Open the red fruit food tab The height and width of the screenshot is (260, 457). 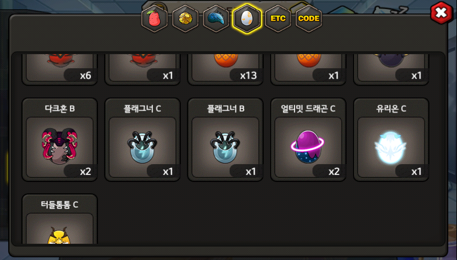pos(154,18)
